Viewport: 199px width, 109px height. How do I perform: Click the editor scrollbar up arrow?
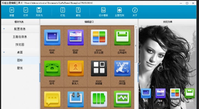click(x=136, y=27)
